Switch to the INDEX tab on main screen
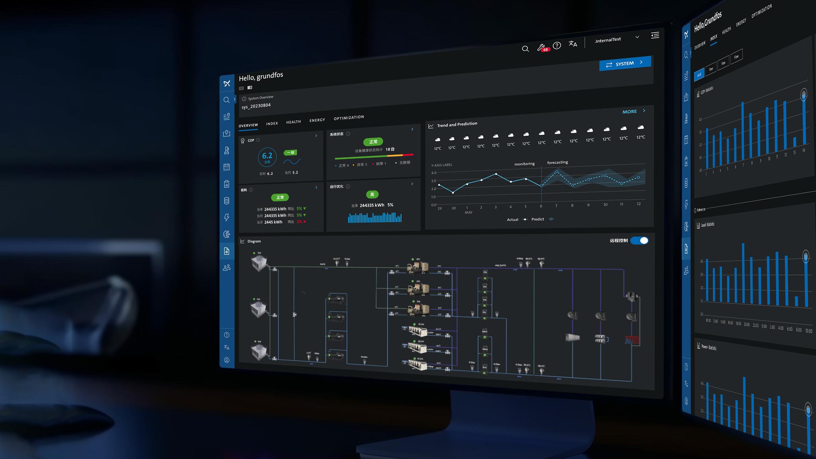Screen dimensions: 816x459 click(x=272, y=124)
